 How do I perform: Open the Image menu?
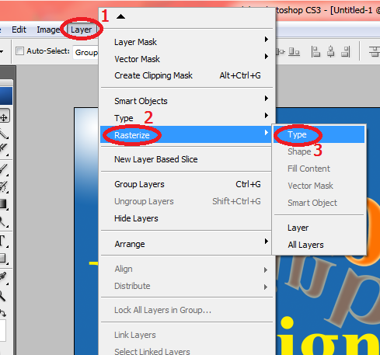[x=48, y=30]
